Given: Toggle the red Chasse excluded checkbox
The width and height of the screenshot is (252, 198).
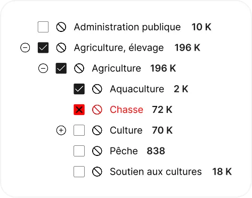Looking at the screenshot, I should point(79,110).
